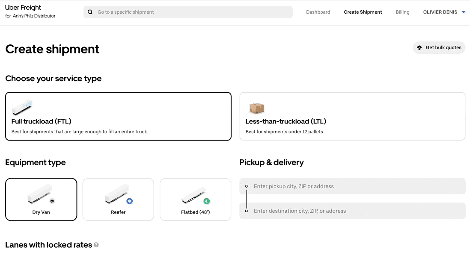Click the Less-than-truckload box icon
Screen dimensions: 470x264
click(257, 108)
